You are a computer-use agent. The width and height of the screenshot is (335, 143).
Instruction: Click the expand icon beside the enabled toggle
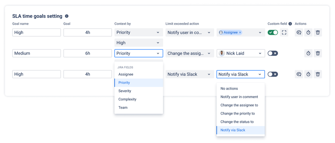coord(284,32)
